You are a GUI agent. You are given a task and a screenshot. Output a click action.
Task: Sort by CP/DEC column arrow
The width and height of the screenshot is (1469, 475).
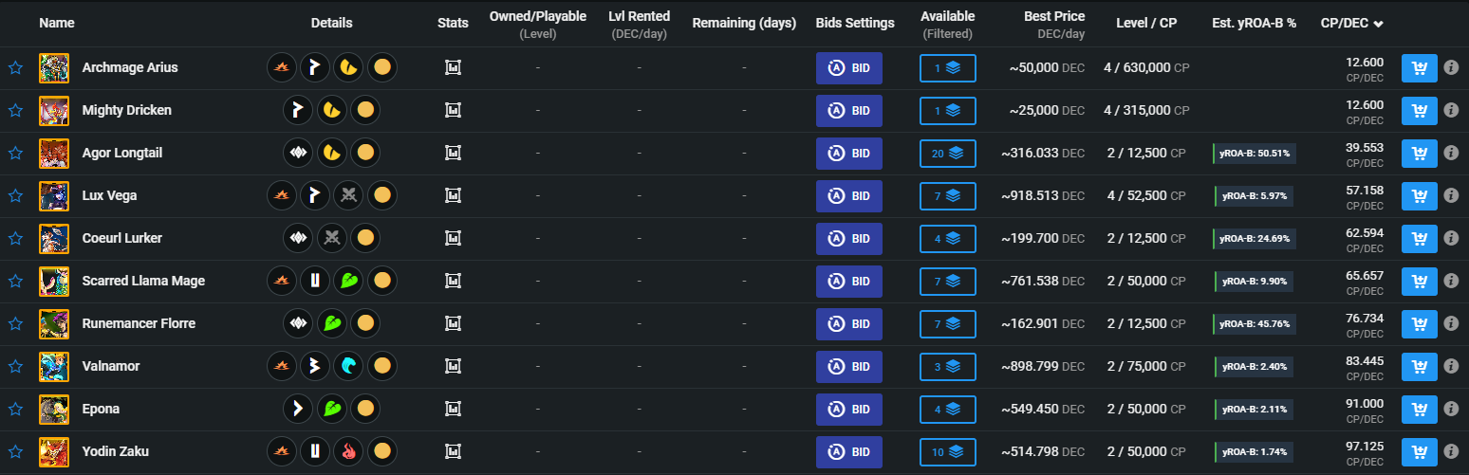point(1378,24)
